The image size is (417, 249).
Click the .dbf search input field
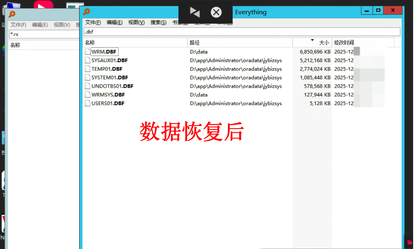tap(242, 32)
